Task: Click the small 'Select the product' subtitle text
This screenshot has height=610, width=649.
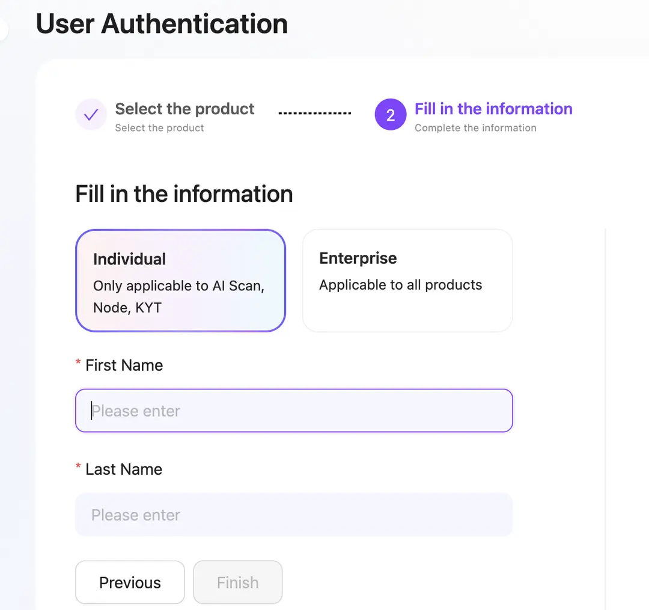Action: tap(159, 128)
